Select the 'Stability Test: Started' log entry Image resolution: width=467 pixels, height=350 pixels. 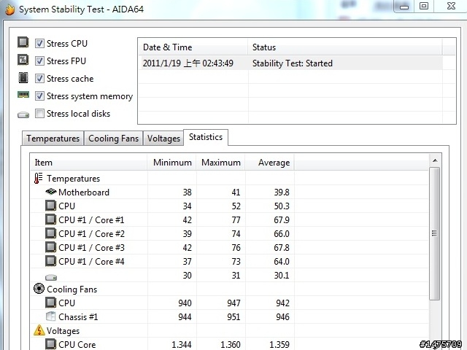(292, 63)
